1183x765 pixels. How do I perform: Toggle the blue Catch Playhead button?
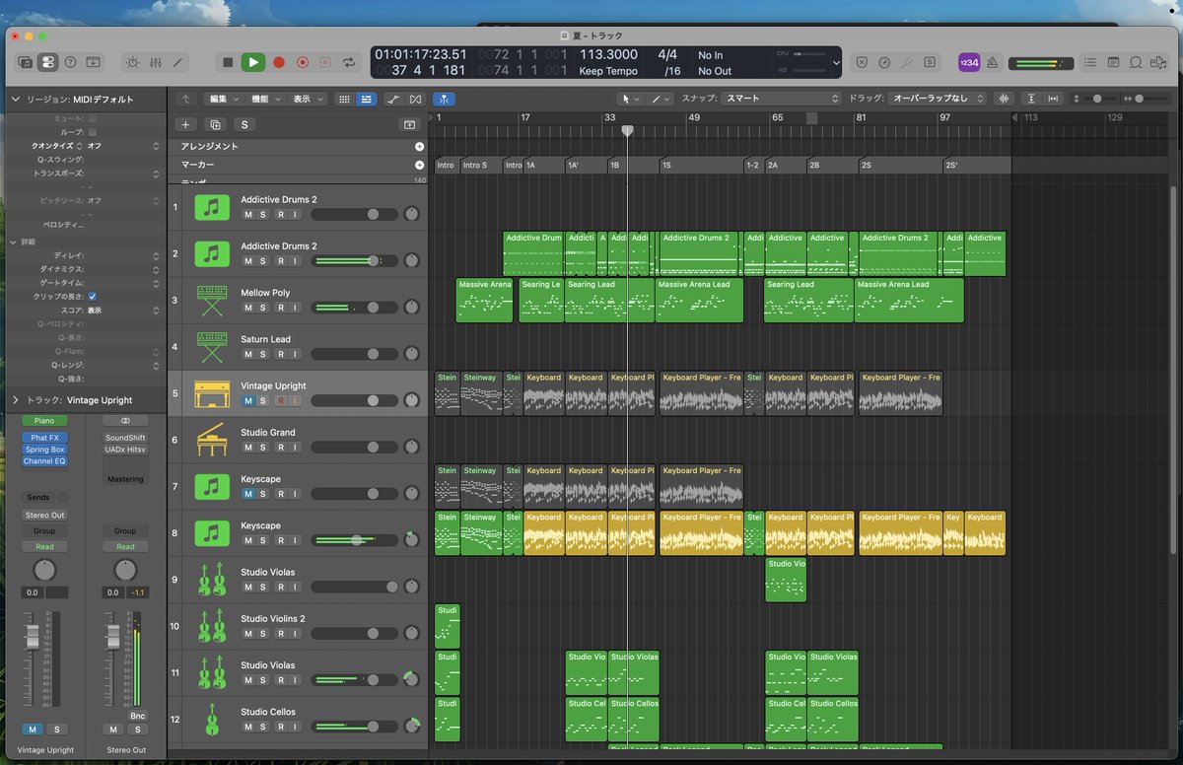444,99
